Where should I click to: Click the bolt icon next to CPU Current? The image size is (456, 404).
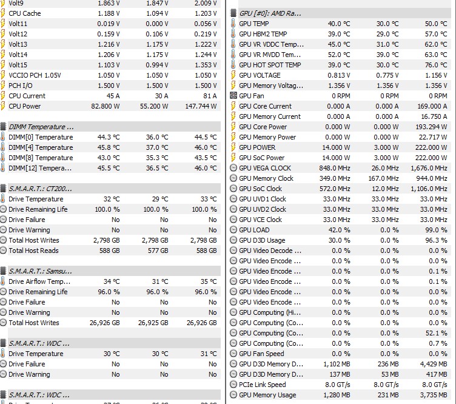pos(2,96)
